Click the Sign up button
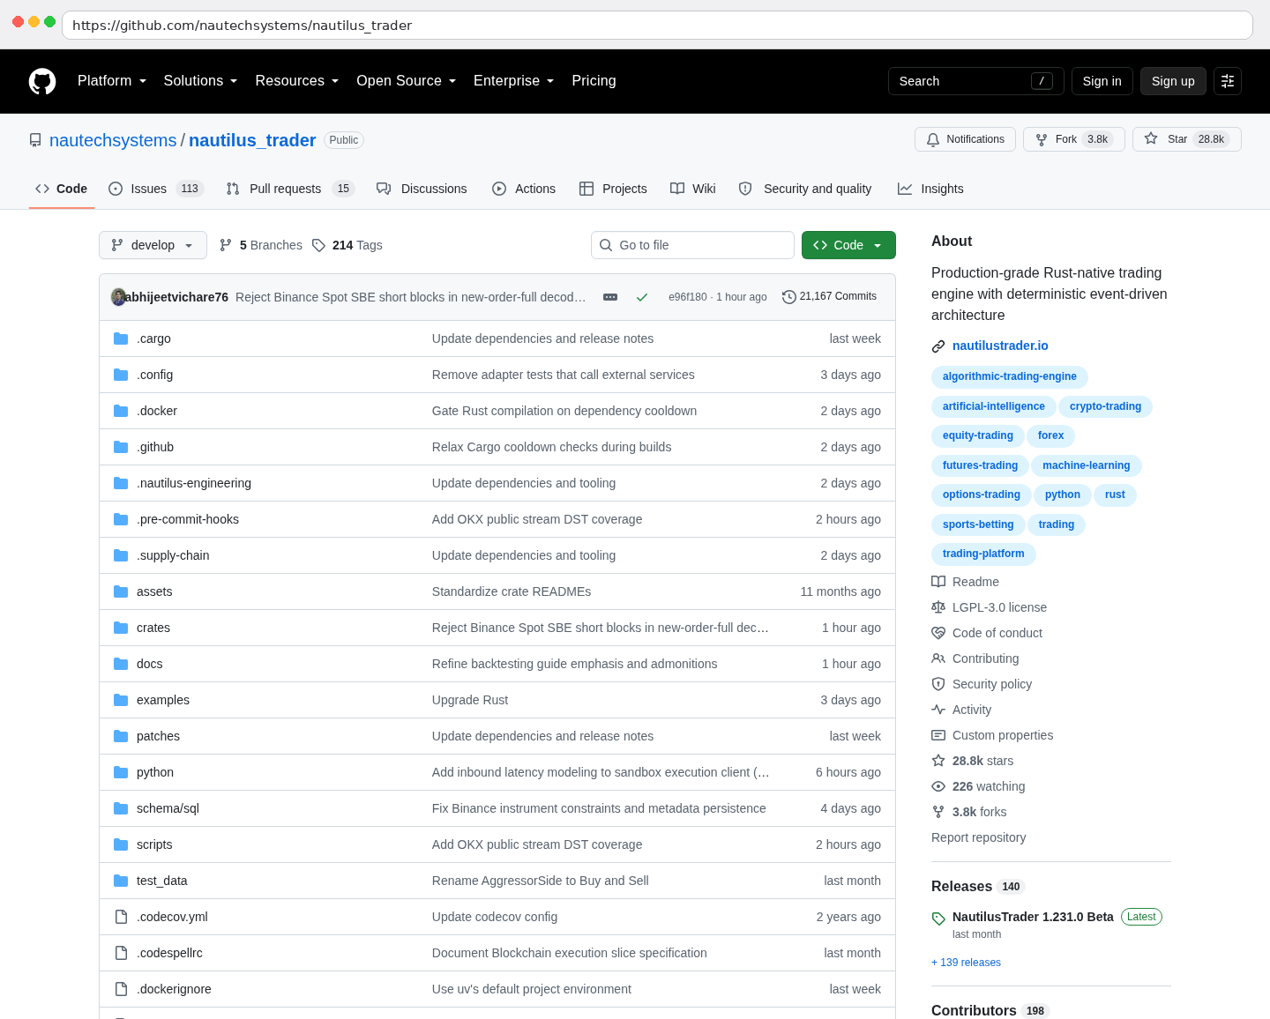This screenshot has height=1019, width=1270. (1173, 81)
